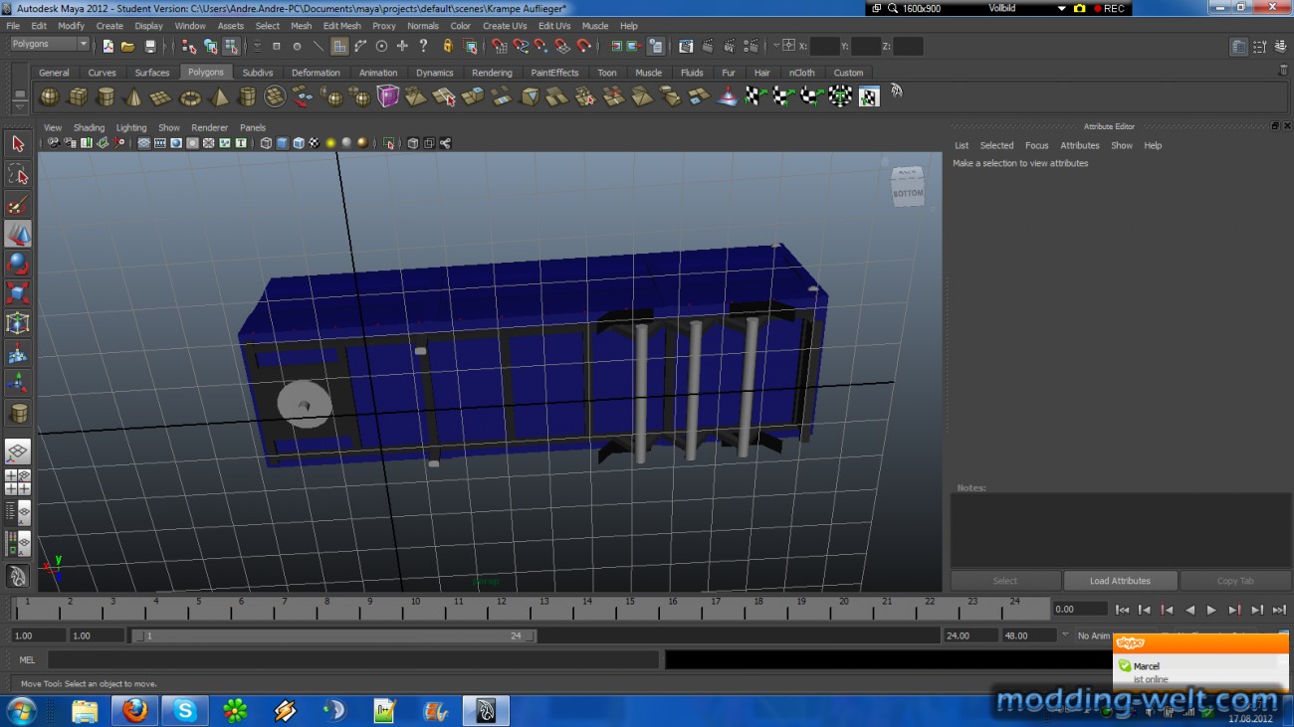Open the Focus menu in Attribute Editor

coord(1037,145)
